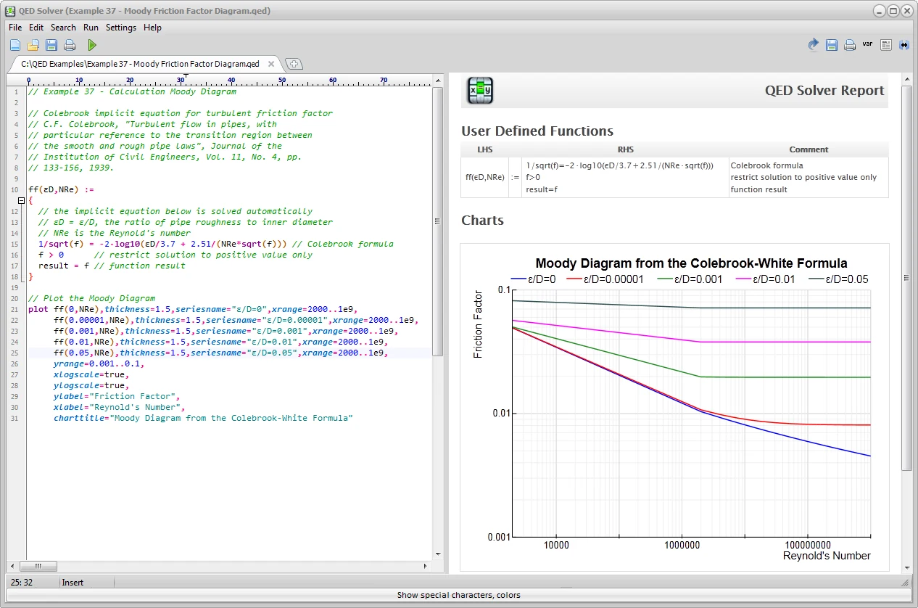Open the Search menu

[x=63, y=28]
